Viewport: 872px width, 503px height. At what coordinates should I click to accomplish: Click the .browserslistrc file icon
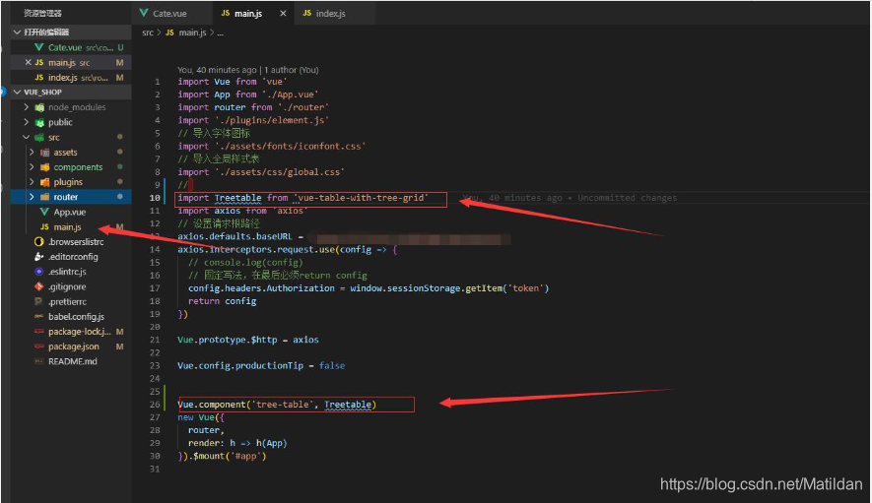coord(39,242)
